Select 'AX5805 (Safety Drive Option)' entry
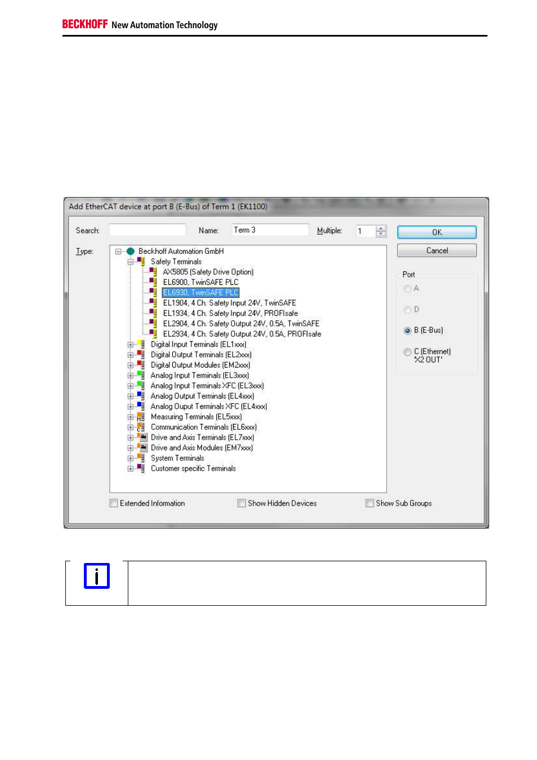The width and height of the screenshot is (537, 760). pos(208,272)
